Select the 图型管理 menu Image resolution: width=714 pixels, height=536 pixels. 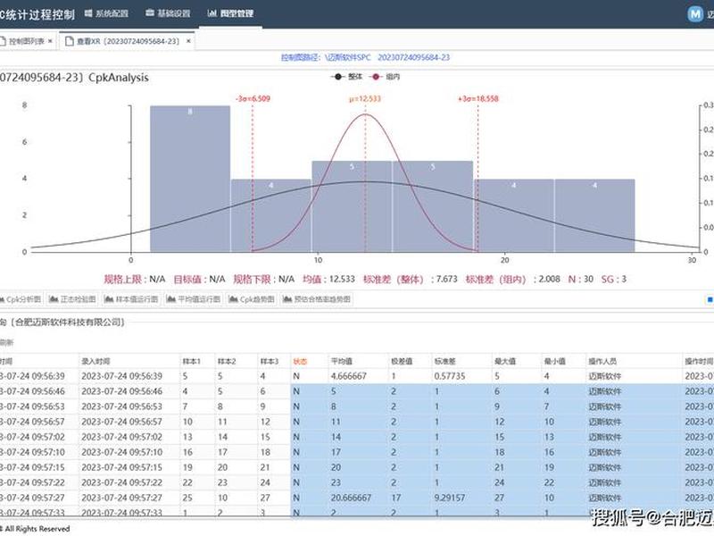[230, 13]
